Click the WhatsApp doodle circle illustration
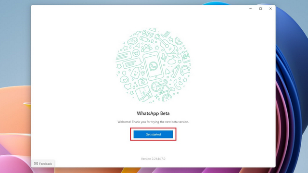This screenshot has height=173, width=308. tap(153, 65)
